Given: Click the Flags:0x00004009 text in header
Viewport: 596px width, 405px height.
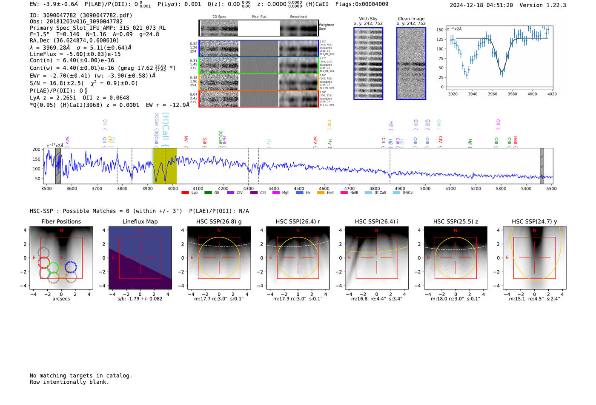Looking at the screenshot, I should pos(361,4).
